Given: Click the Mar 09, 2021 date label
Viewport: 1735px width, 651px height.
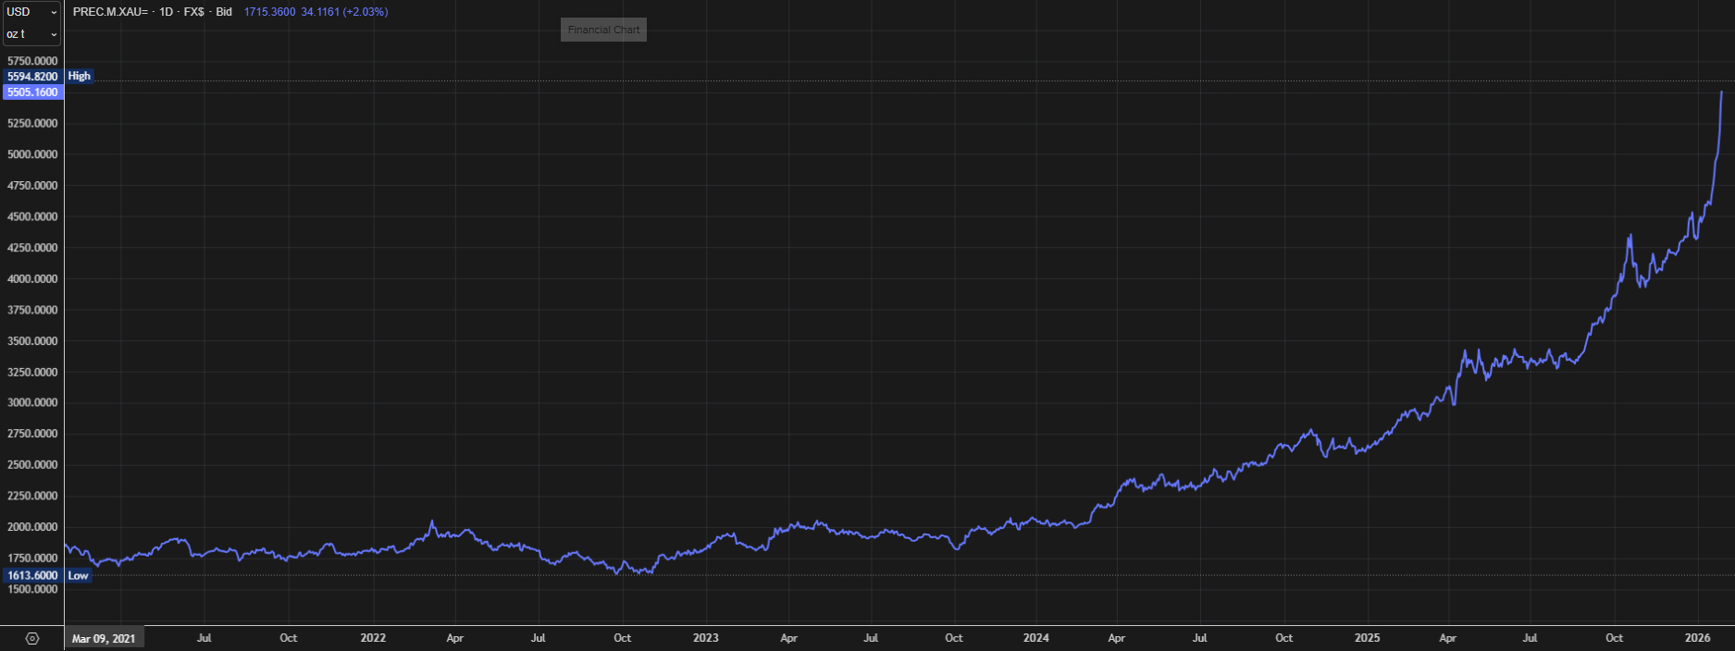Looking at the screenshot, I should [104, 638].
